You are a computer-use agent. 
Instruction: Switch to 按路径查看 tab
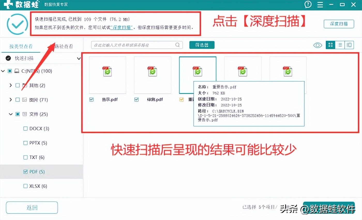pyautogui.click(x=63, y=46)
